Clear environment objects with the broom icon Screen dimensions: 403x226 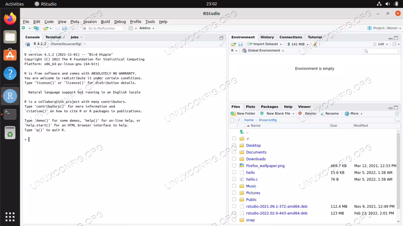click(x=315, y=44)
